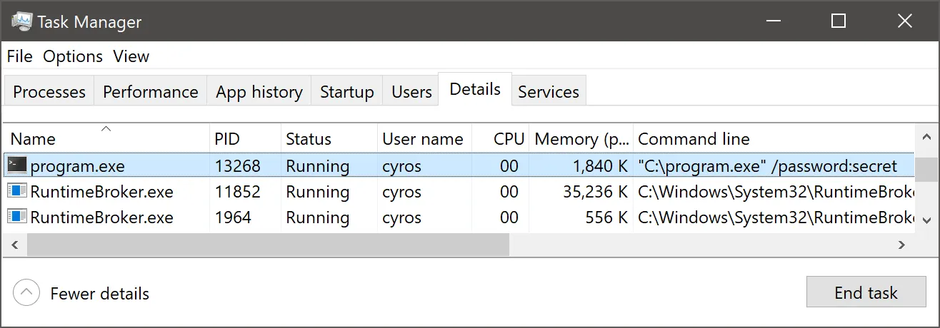940x328 pixels.
Task: Sort processes by the PID column header
Action: (x=227, y=139)
